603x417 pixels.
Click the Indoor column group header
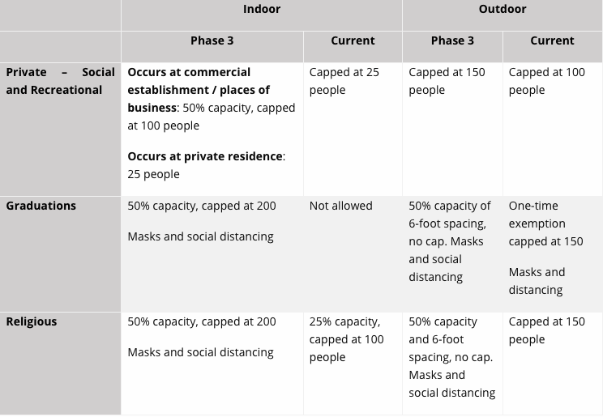[261, 10]
